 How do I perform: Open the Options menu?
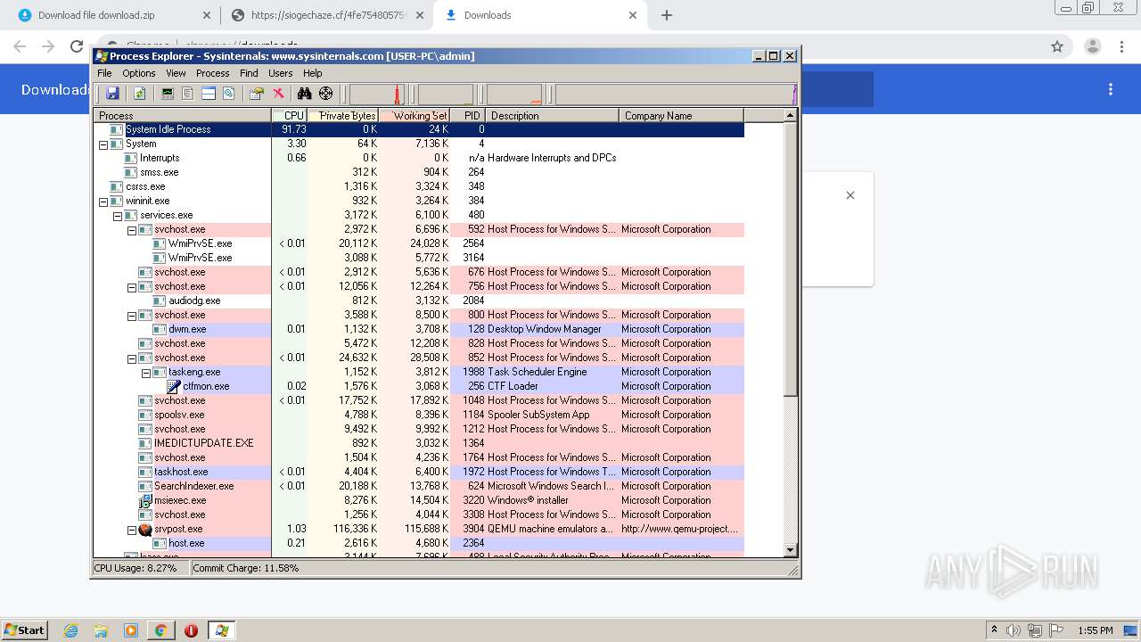[139, 73]
